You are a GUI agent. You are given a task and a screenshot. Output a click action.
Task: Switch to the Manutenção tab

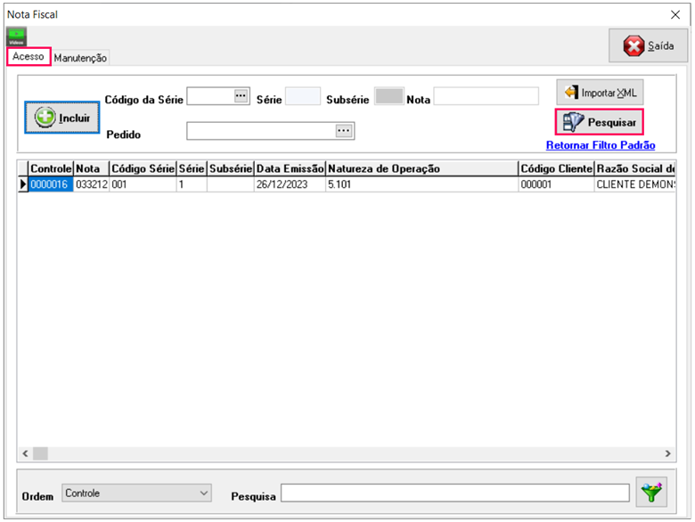coord(80,58)
